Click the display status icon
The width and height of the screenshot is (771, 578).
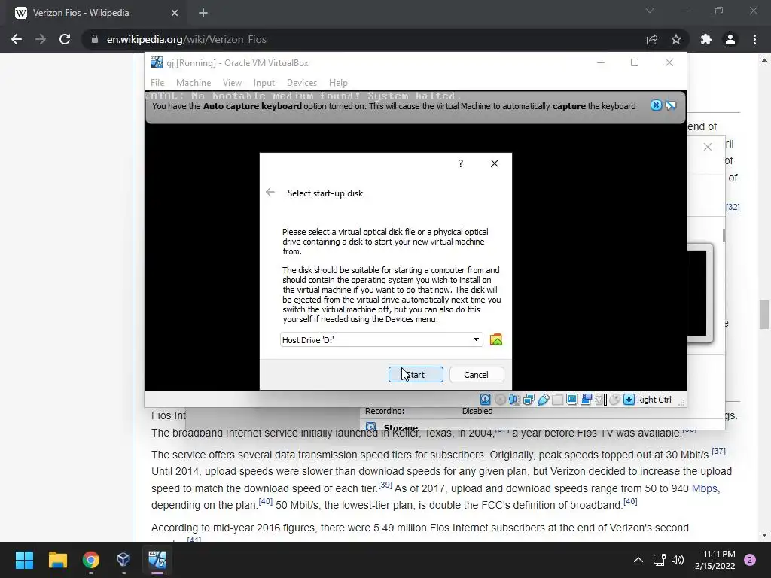coord(572,399)
